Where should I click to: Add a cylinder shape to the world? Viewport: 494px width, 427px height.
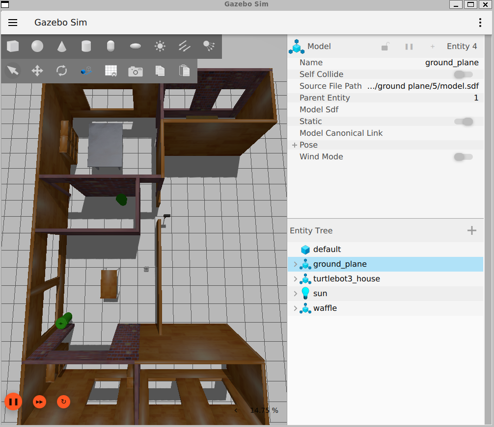pos(86,47)
